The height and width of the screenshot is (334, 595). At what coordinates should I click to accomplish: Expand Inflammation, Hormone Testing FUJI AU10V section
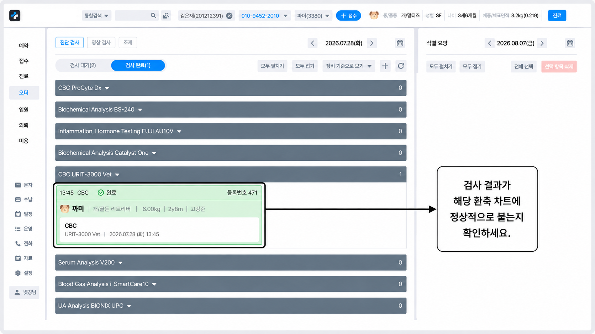[231, 131]
